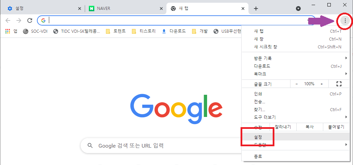Viewport: 353px width, 165px height.
Task: Select 전송... from the menu
Action: point(295,102)
